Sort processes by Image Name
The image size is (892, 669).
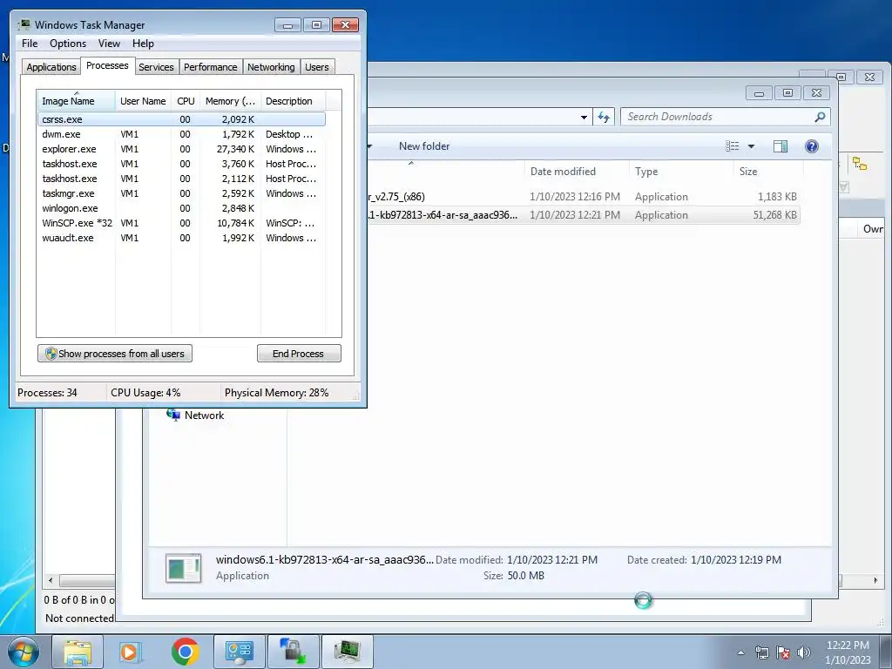76,101
